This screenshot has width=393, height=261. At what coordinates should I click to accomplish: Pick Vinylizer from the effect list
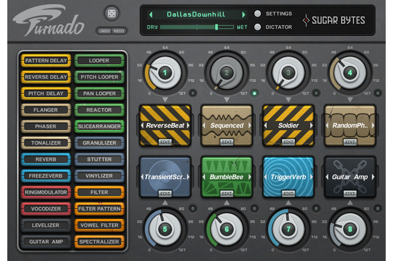point(99,176)
